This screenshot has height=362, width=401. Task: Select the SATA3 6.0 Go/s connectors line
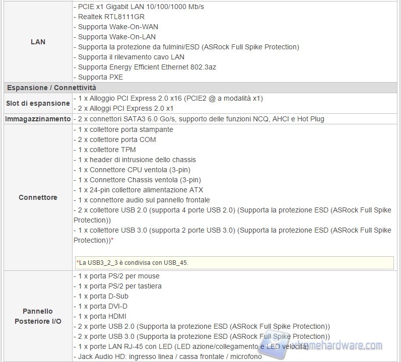pos(198,119)
